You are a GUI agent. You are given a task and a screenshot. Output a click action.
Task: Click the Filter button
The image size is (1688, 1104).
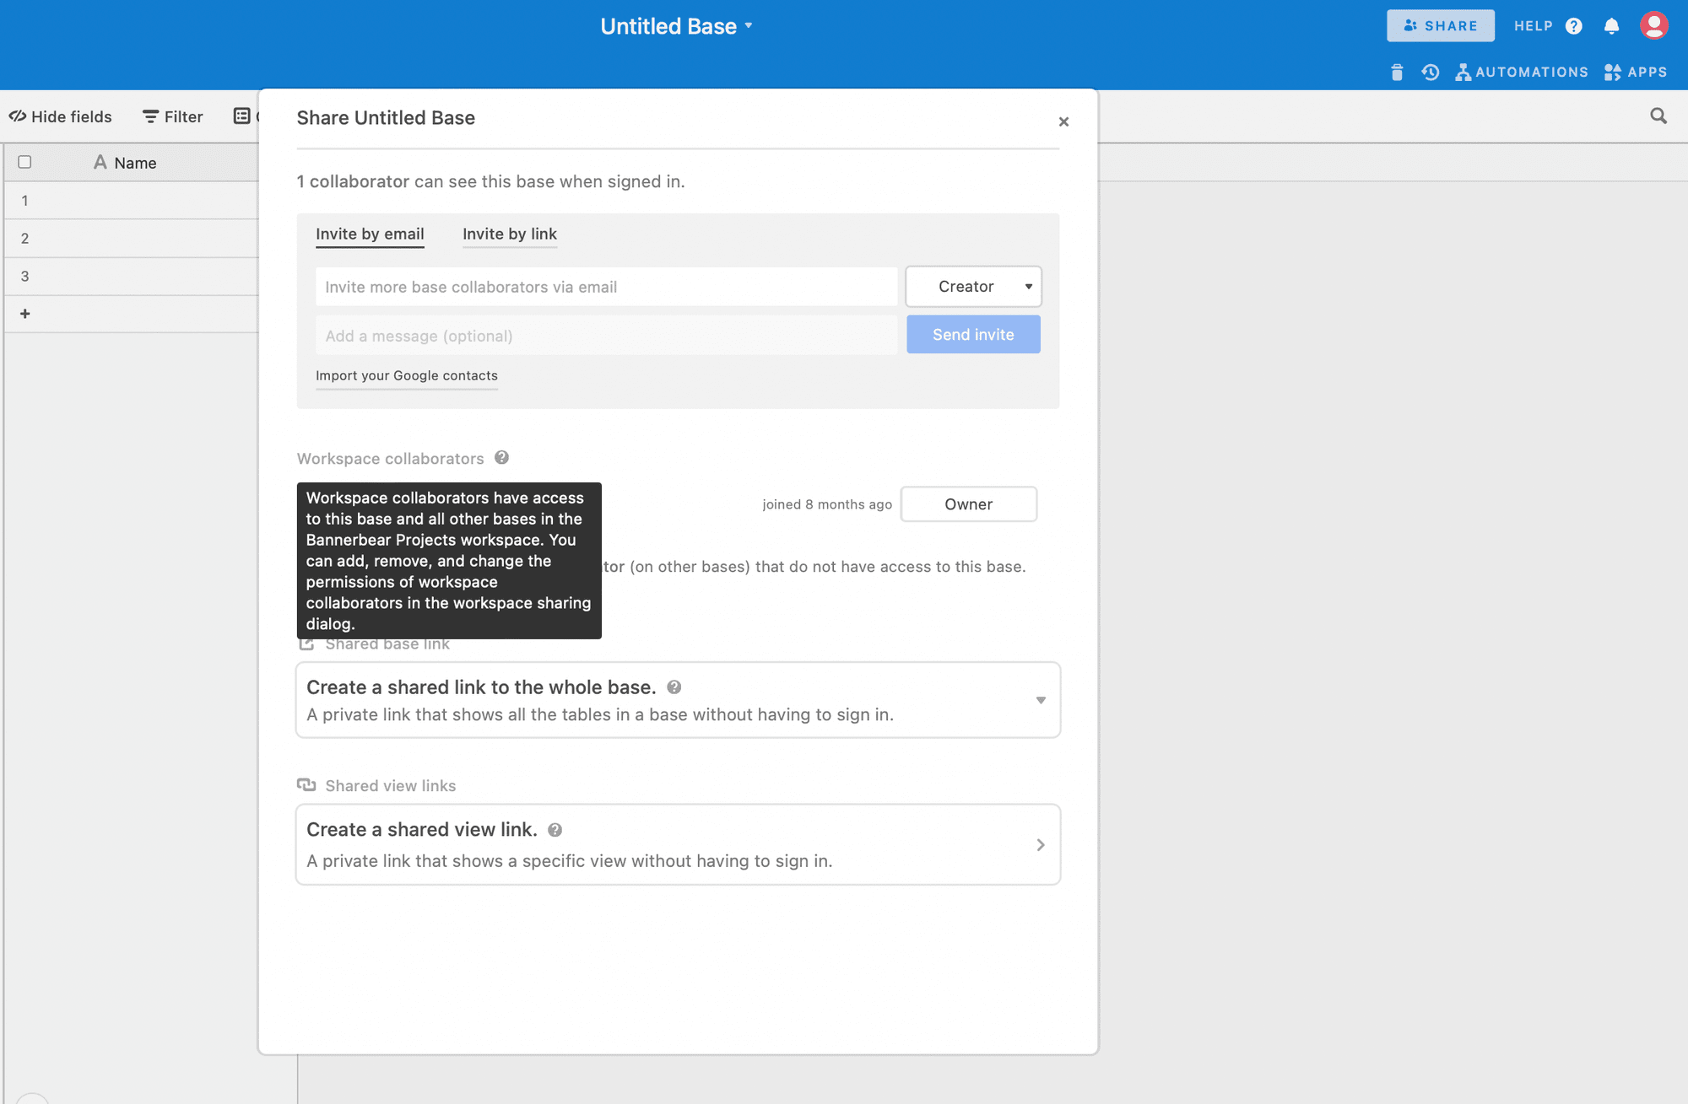173,116
